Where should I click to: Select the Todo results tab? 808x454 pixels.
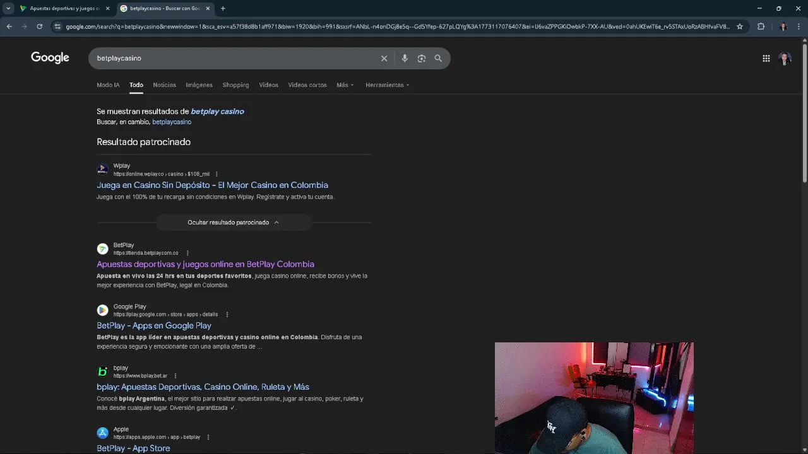pyautogui.click(x=136, y=84)
